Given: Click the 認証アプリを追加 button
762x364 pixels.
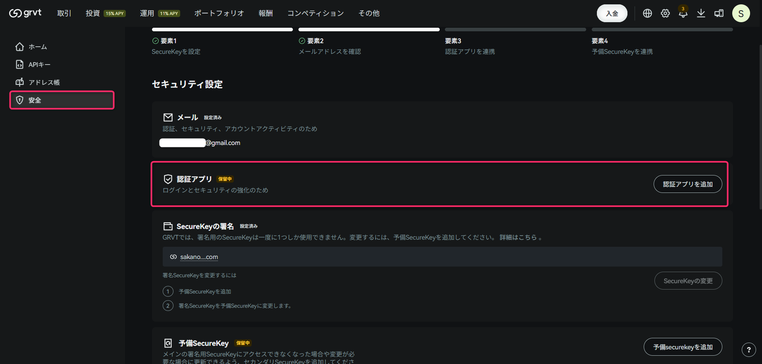Looking at the screenshot, I should [x=688, y=184].
